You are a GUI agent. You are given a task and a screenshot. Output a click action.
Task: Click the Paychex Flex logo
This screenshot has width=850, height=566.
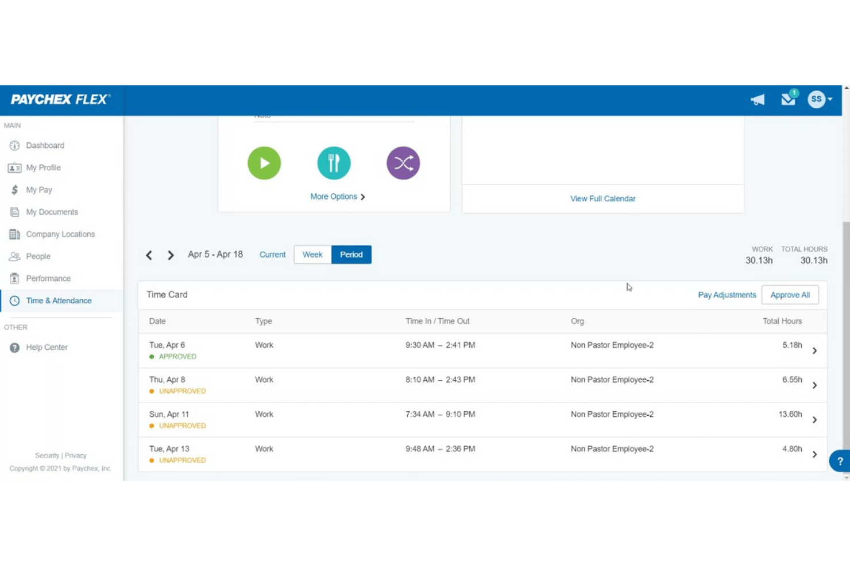click(60, 99)
